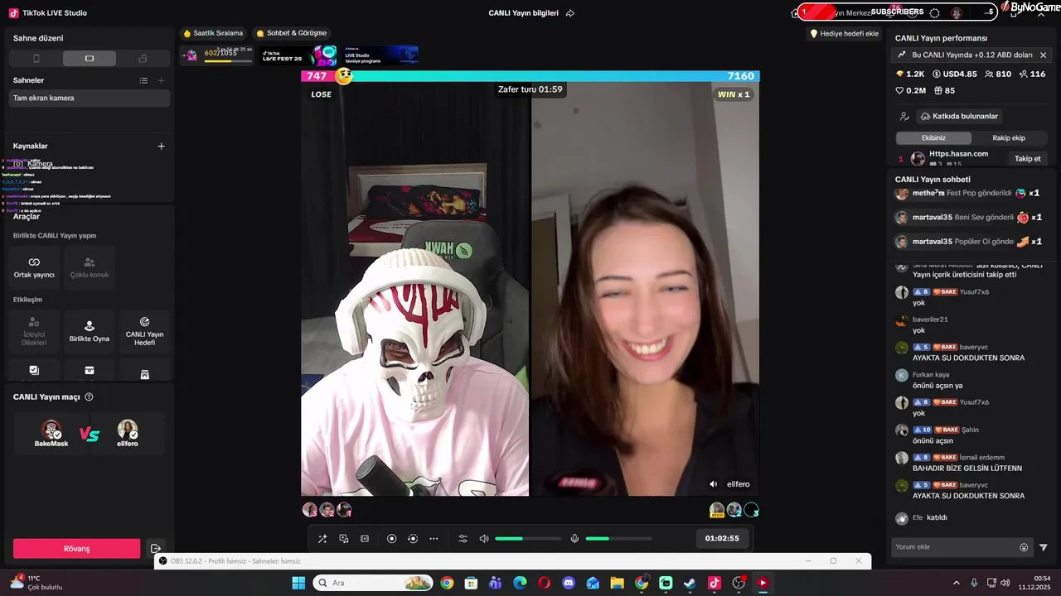Click the diamonds 1.2K stat
Screen dimensions: 1061x596
[909, 74]
